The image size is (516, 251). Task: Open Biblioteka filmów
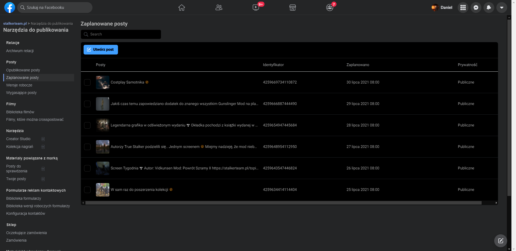[x=20, y=112]
